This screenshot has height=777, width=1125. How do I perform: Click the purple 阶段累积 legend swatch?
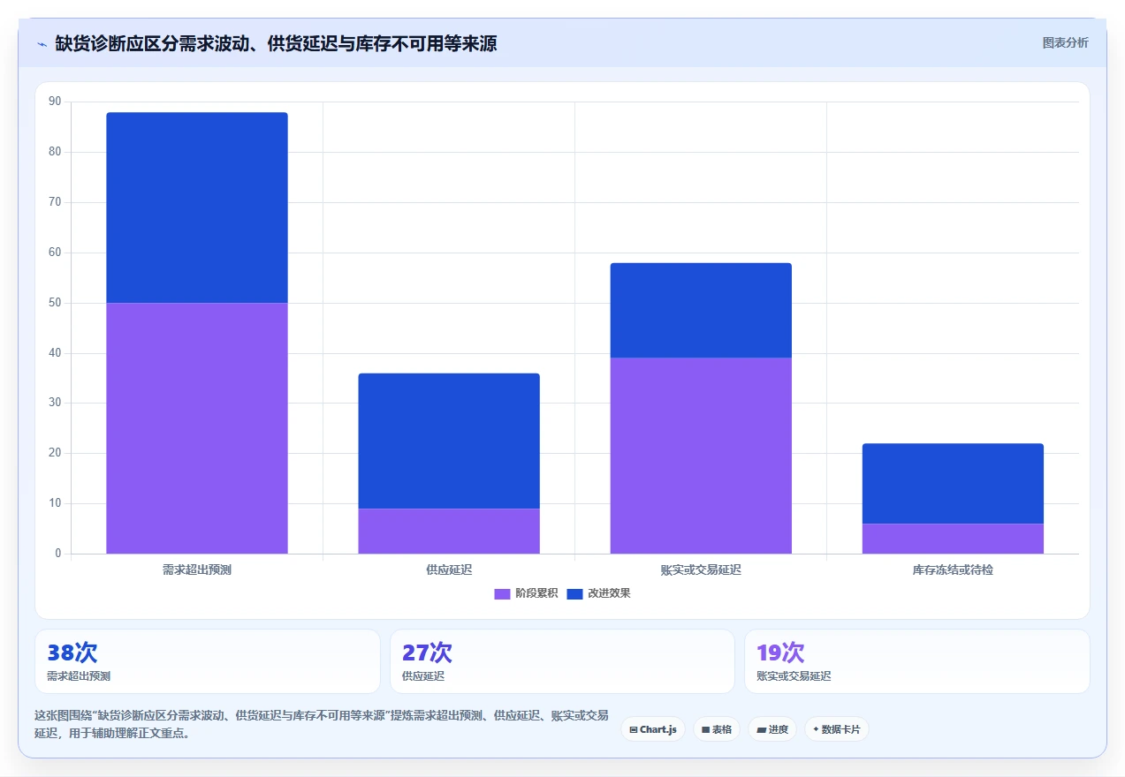point(502,593)
